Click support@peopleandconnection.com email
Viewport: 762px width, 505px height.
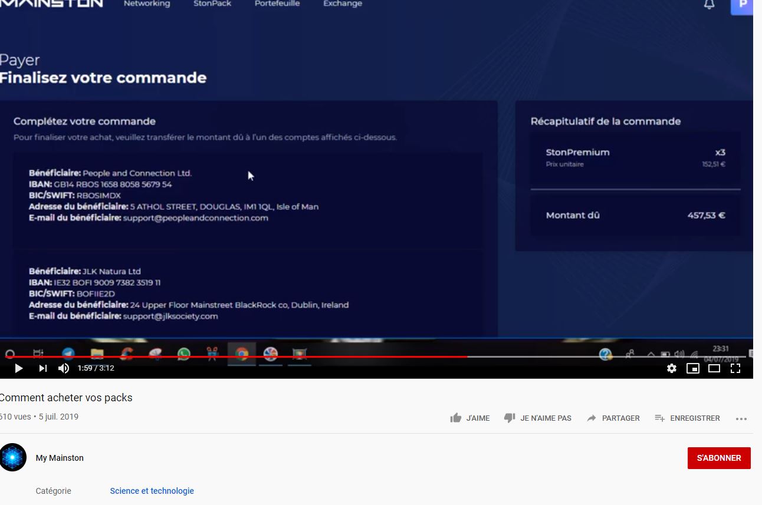pyautogui.click(x=196, y=218)
